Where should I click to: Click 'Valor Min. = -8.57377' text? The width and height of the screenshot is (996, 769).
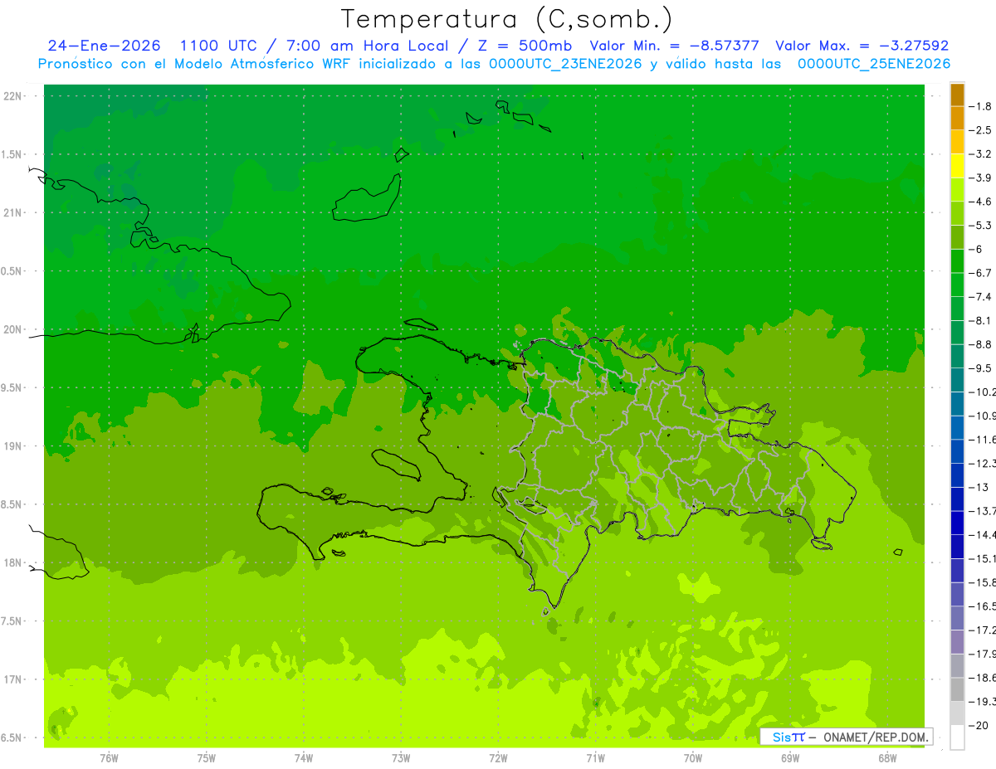tap(676, 46)
